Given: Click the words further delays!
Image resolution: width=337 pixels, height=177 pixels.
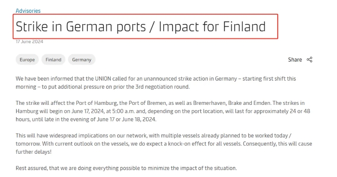Looking at the screenshot, I should click(34, 152).
